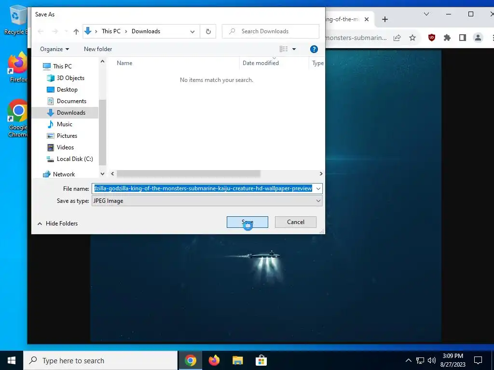The image size is (494, 370).
Task: Show hidden system tray icons
Action: click(408, 360)
